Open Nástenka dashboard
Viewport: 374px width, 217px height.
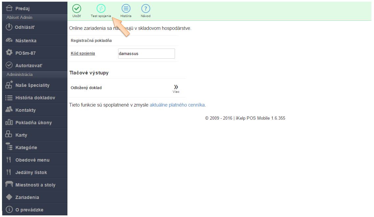[26, 41]
